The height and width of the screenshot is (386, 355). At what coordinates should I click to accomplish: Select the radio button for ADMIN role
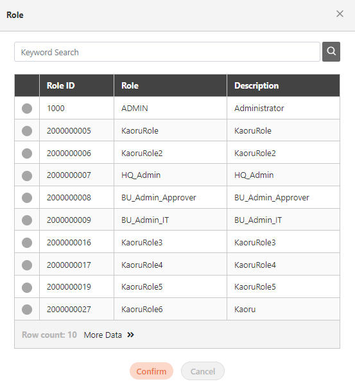pyautogui.click(x=27, y=109)
